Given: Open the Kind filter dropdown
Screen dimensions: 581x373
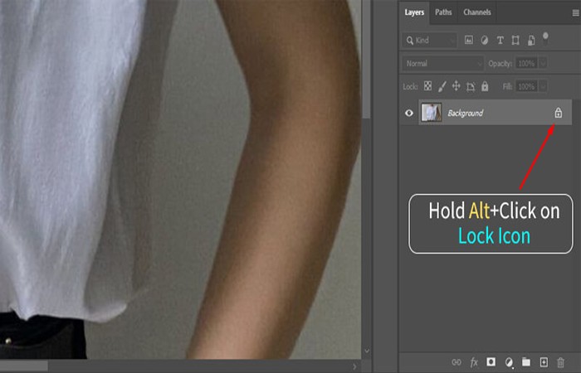Looking at the screenshot, I should 429,41.
